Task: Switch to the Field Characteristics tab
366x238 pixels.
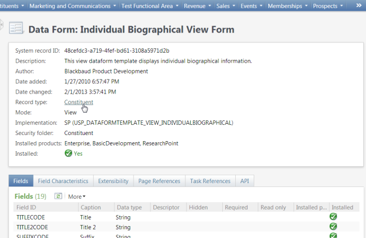Action: click(63, 181)
